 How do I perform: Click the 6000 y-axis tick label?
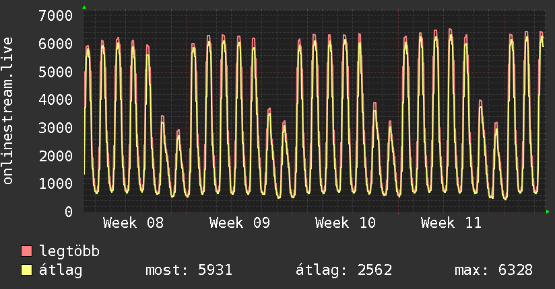pos(56,44)
